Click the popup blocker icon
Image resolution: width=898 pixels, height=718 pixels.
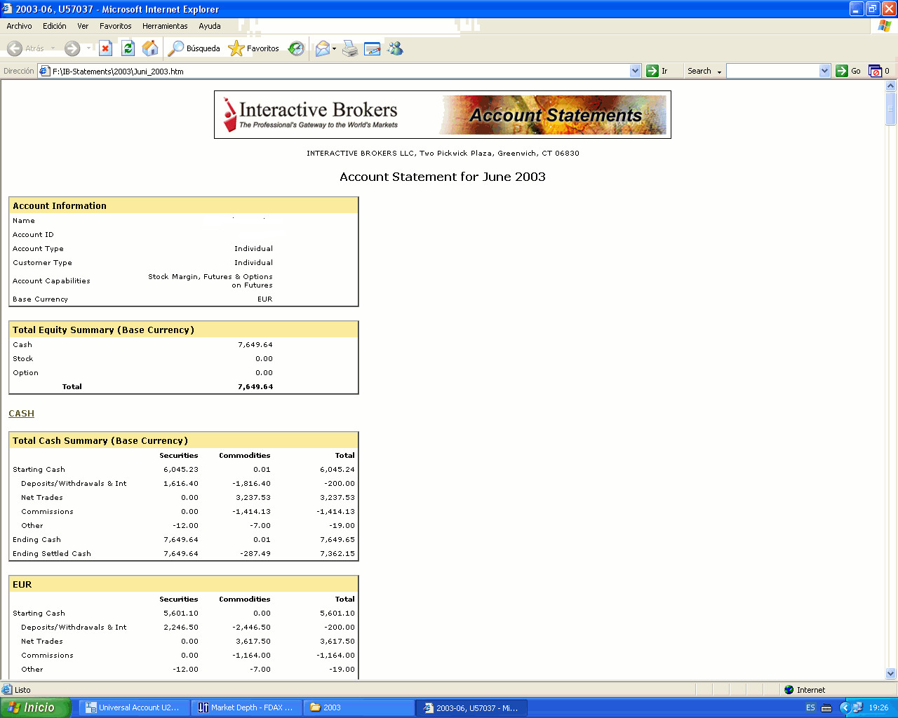(x=875, y=71)
